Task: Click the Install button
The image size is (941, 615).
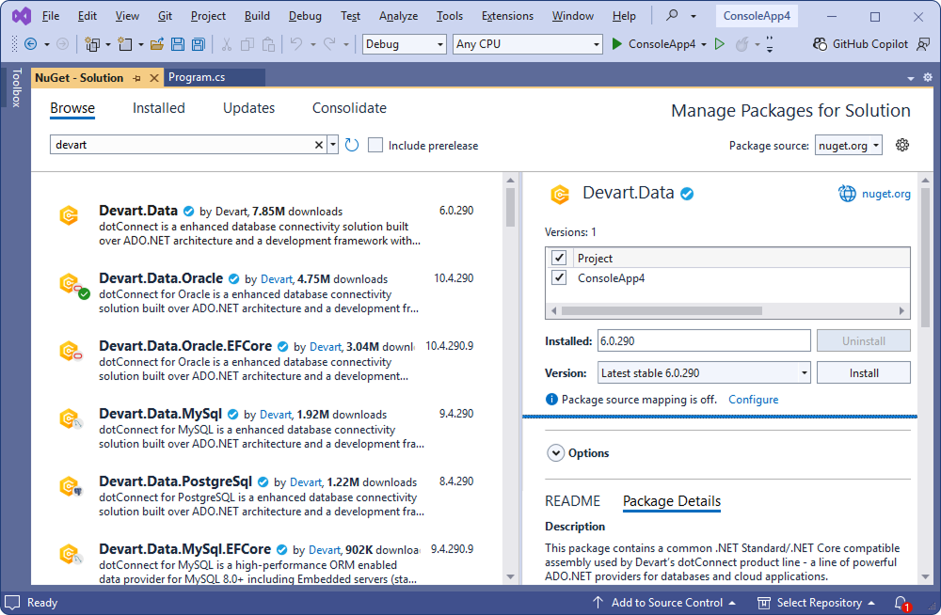Action: 863,372
